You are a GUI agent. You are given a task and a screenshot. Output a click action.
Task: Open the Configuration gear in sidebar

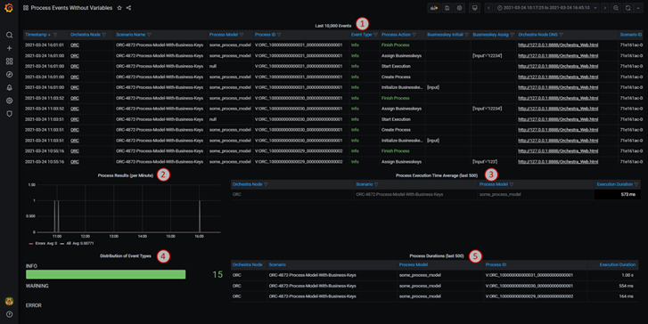point(9,101)
